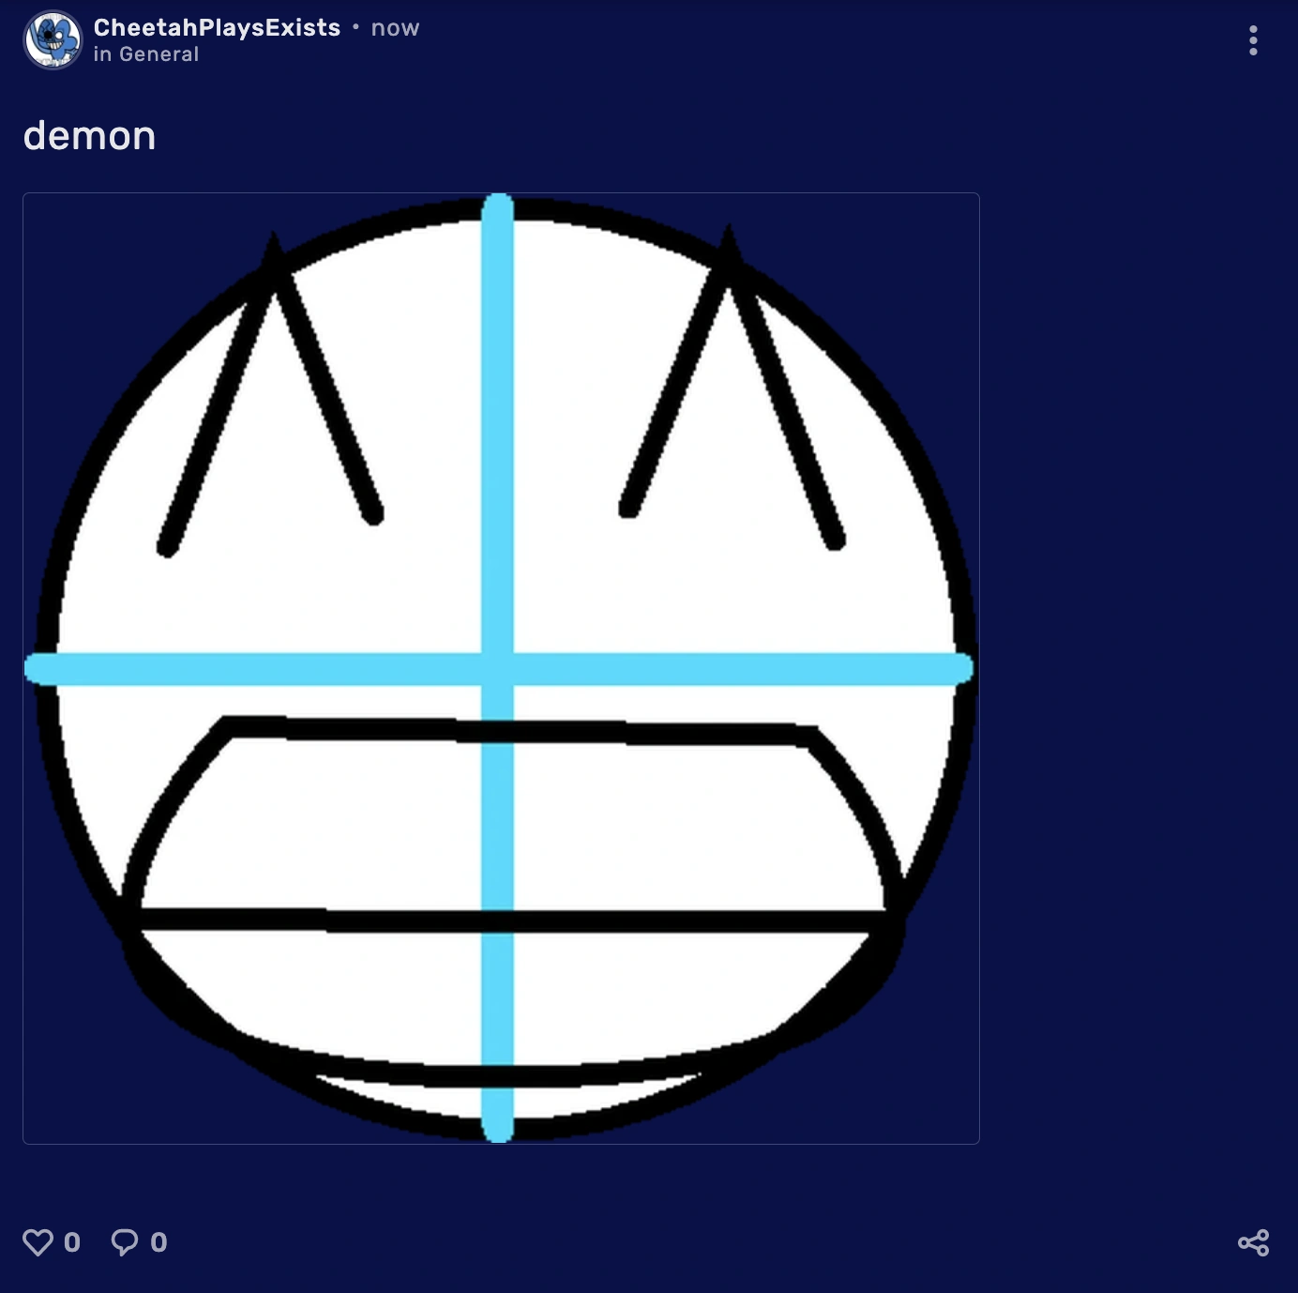
Task: Like the post with the heart icon
Action: click(38, 1242)
